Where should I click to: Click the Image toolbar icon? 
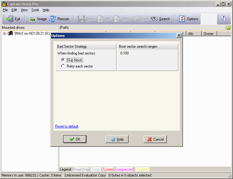(32, 19)
